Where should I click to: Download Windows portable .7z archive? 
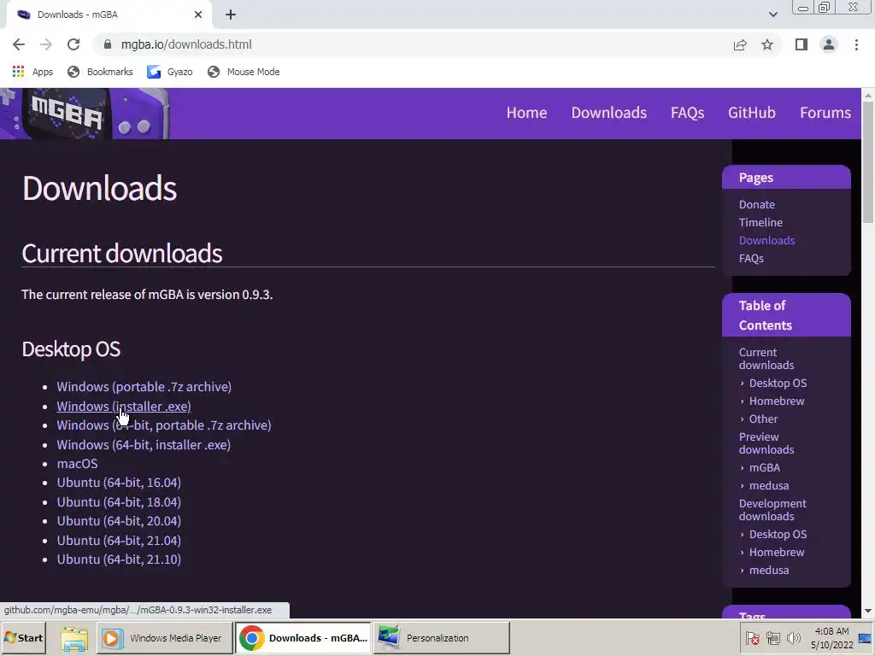click(144, 387)
